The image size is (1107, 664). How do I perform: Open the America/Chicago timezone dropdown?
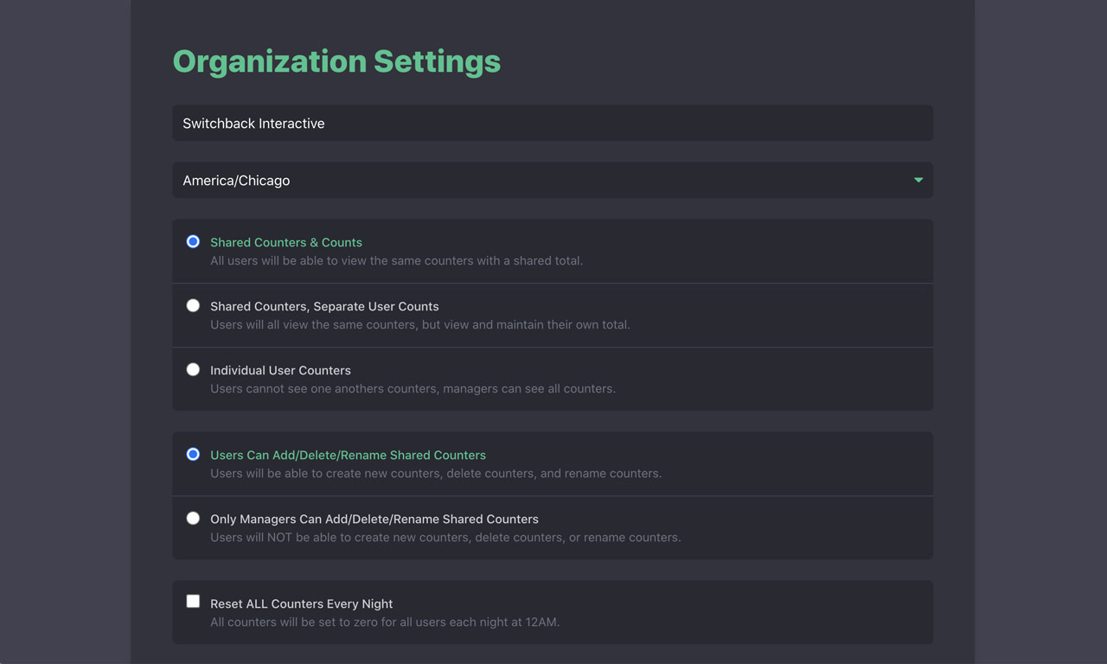553,181
